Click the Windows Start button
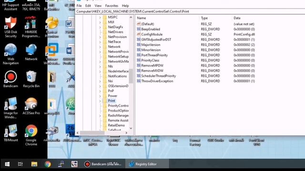Image resolution: width=305 pixels, height=171 pixels. [x=7, y=164]
